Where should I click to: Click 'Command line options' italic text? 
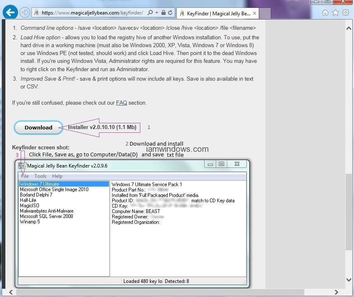point(47,28)
